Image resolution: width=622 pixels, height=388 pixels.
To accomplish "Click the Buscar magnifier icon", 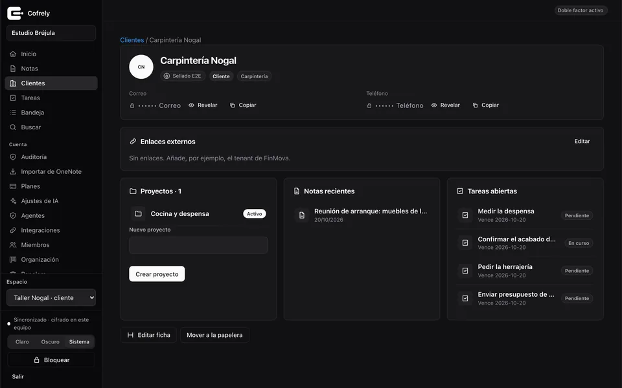I will tap(13, 127).
